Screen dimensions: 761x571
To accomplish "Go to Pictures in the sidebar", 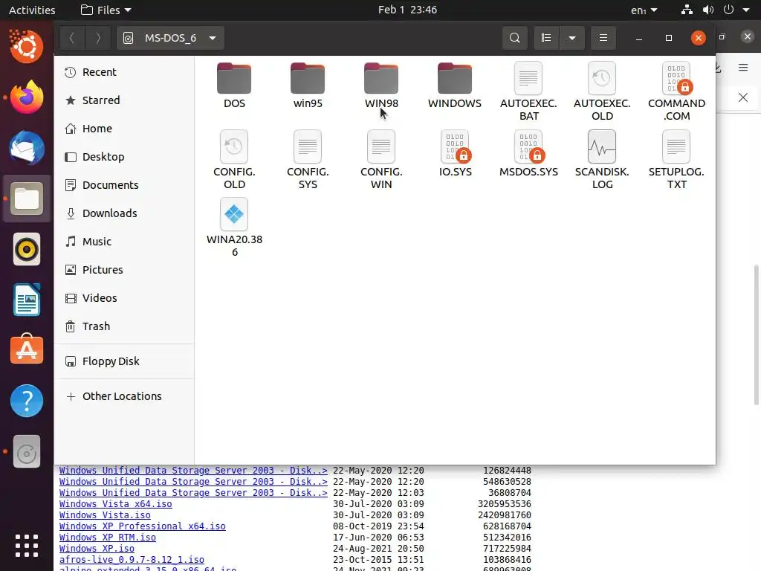I will [x=124, y=269].
